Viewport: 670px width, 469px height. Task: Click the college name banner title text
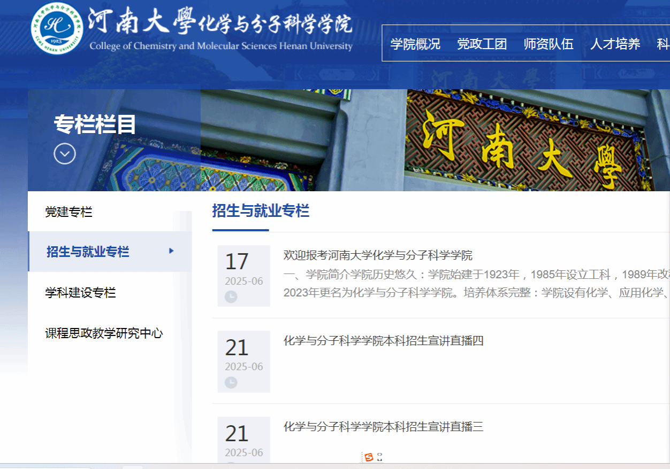(220, 30)
